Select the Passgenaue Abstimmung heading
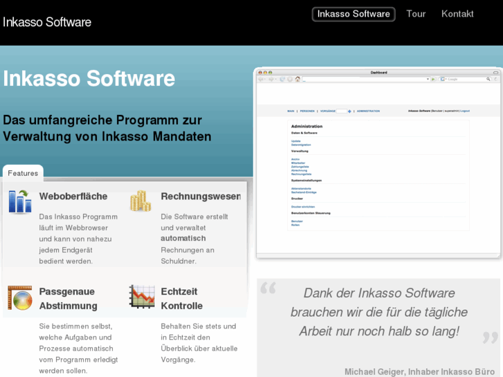The width and height of the screenshot is (503, 377). (68, 298)
